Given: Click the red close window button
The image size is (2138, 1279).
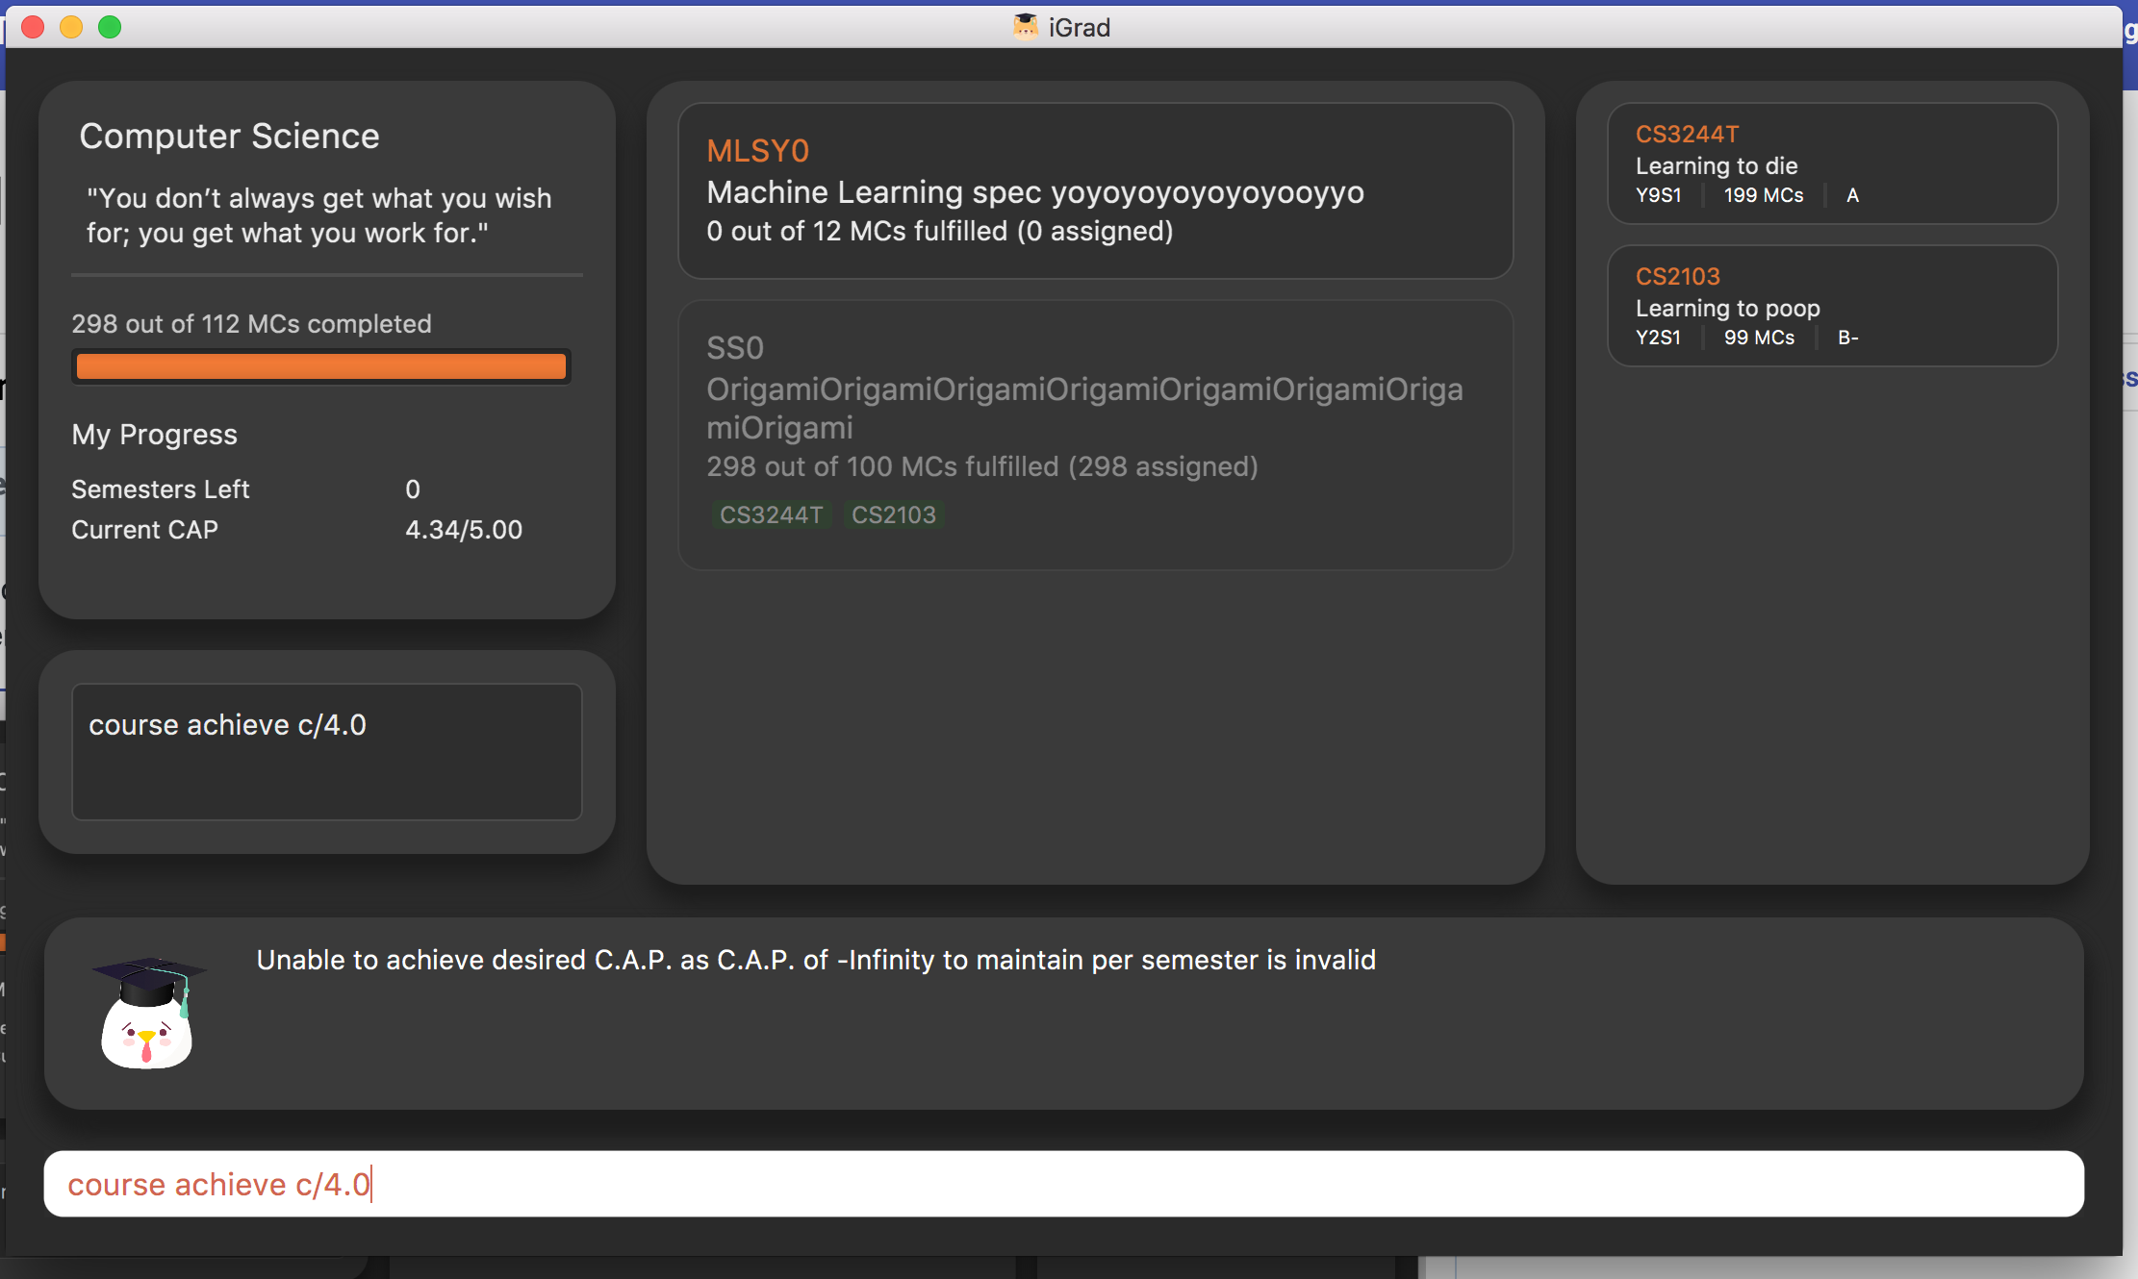Looking at the screenshot, I should (x=33, y=27).
